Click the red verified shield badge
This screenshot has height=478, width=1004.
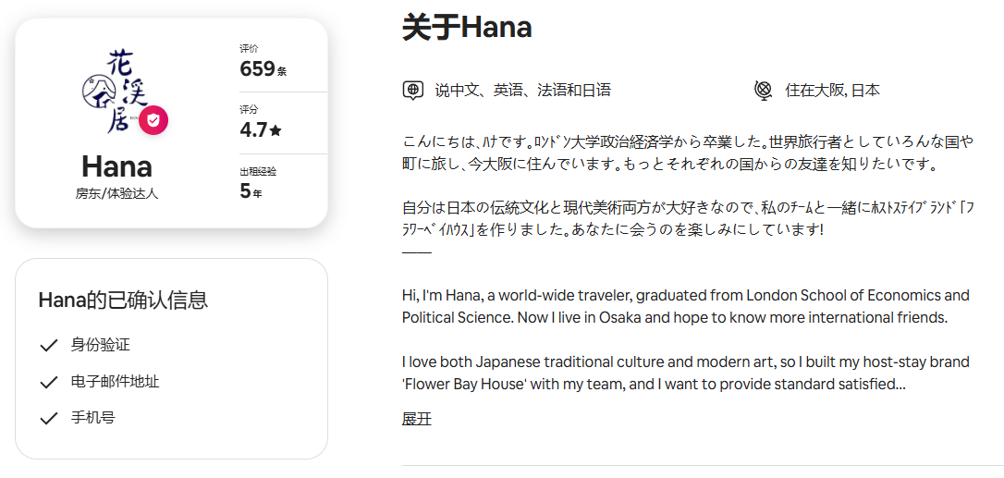point(153,120)
